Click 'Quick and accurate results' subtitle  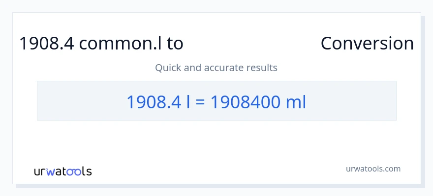point(216,68)
